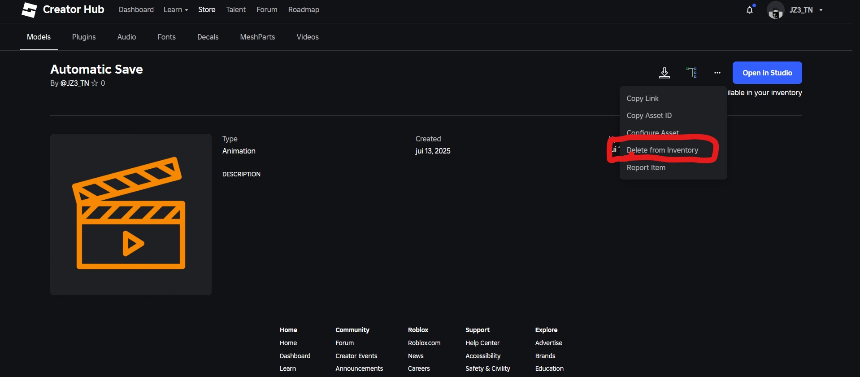860x377 pixels.
Task: Click the footer Announcements link
Action: pos(359,368)
